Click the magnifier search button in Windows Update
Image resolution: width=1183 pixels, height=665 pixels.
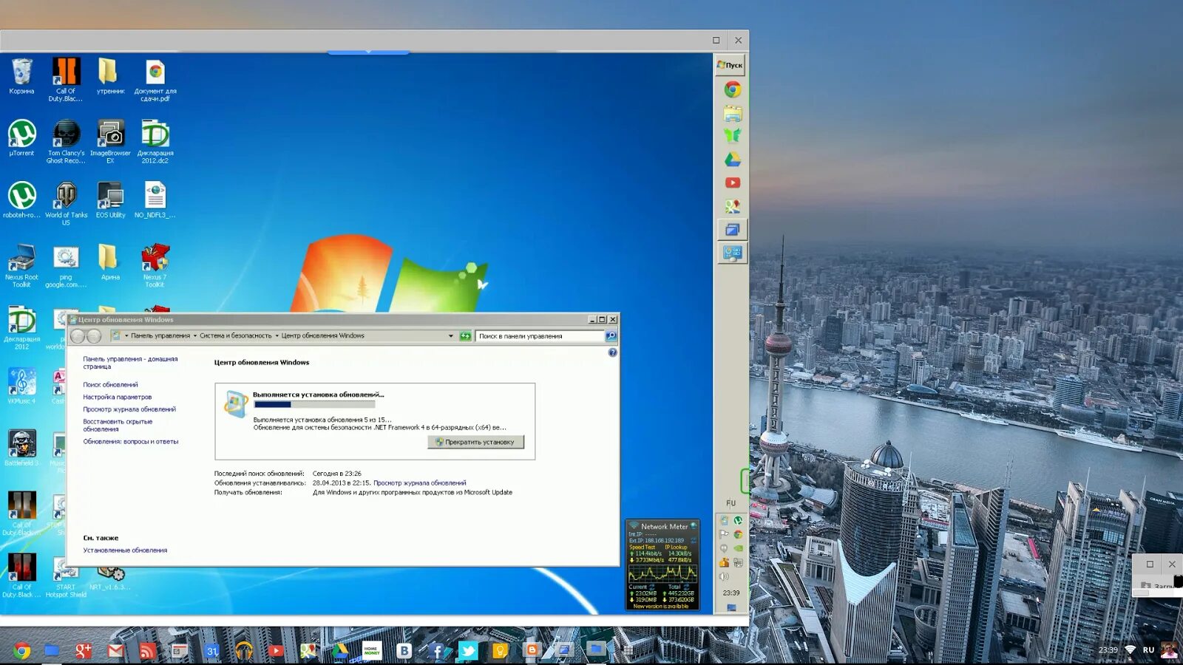[611, 336]
